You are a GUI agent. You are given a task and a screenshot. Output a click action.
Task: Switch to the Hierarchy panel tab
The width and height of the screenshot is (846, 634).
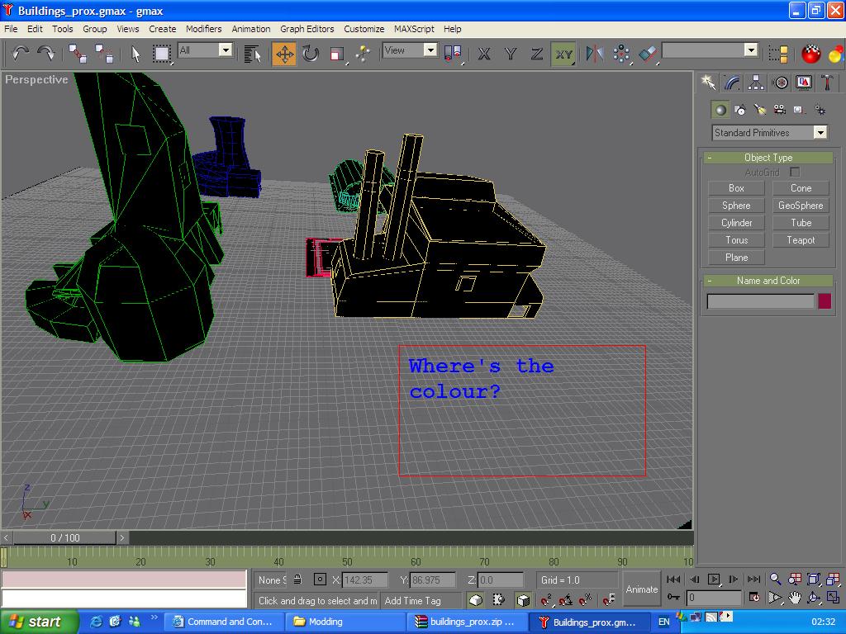point(756,83)
